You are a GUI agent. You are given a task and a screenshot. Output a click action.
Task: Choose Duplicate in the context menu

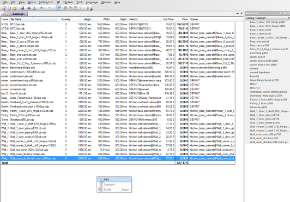[x=114, y=185]
